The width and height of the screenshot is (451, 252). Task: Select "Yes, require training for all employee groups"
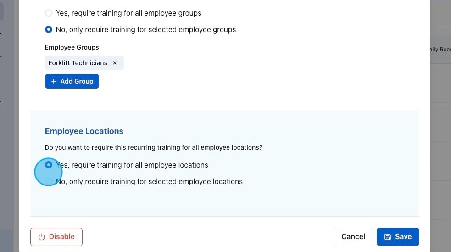(49, 13)
